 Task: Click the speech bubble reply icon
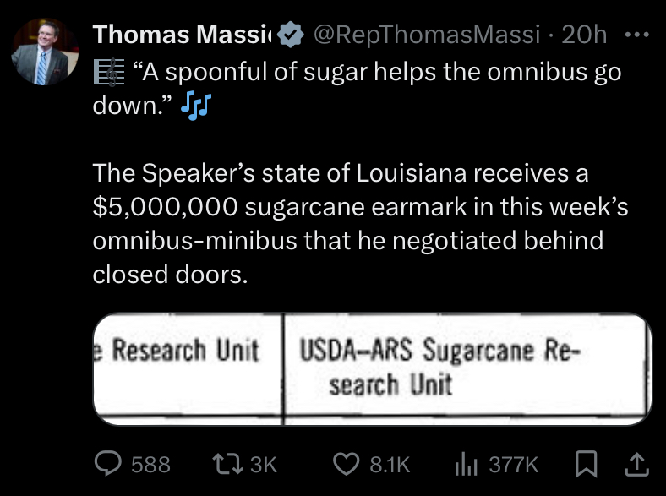[x=108, y=463]
